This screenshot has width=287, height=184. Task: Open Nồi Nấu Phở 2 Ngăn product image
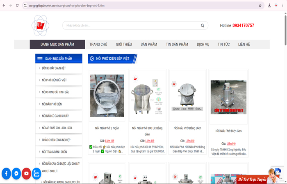[107, 96]
